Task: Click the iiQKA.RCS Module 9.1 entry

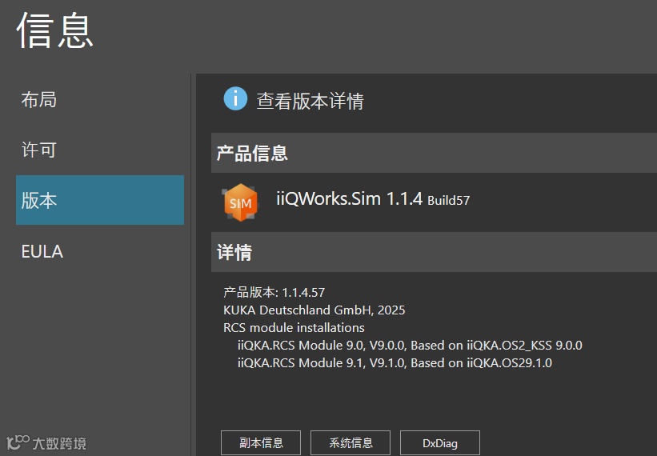Action: 395,362
